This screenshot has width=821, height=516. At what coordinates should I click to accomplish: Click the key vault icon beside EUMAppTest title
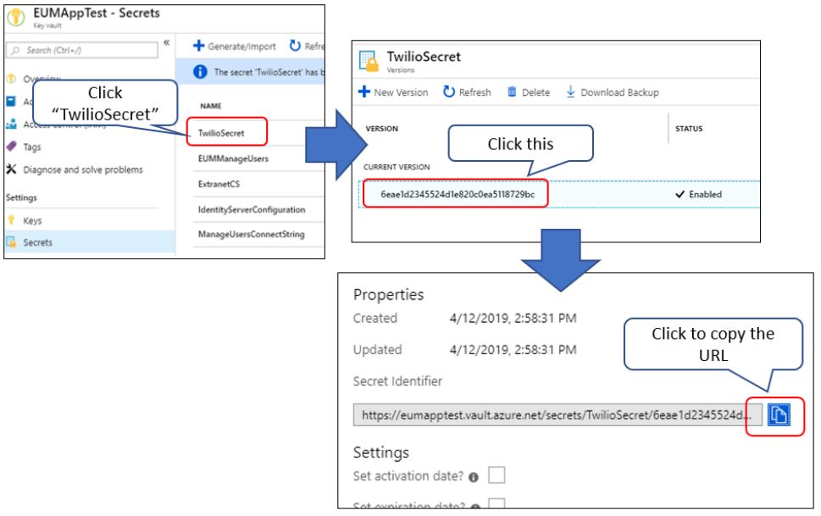point(16,17)
